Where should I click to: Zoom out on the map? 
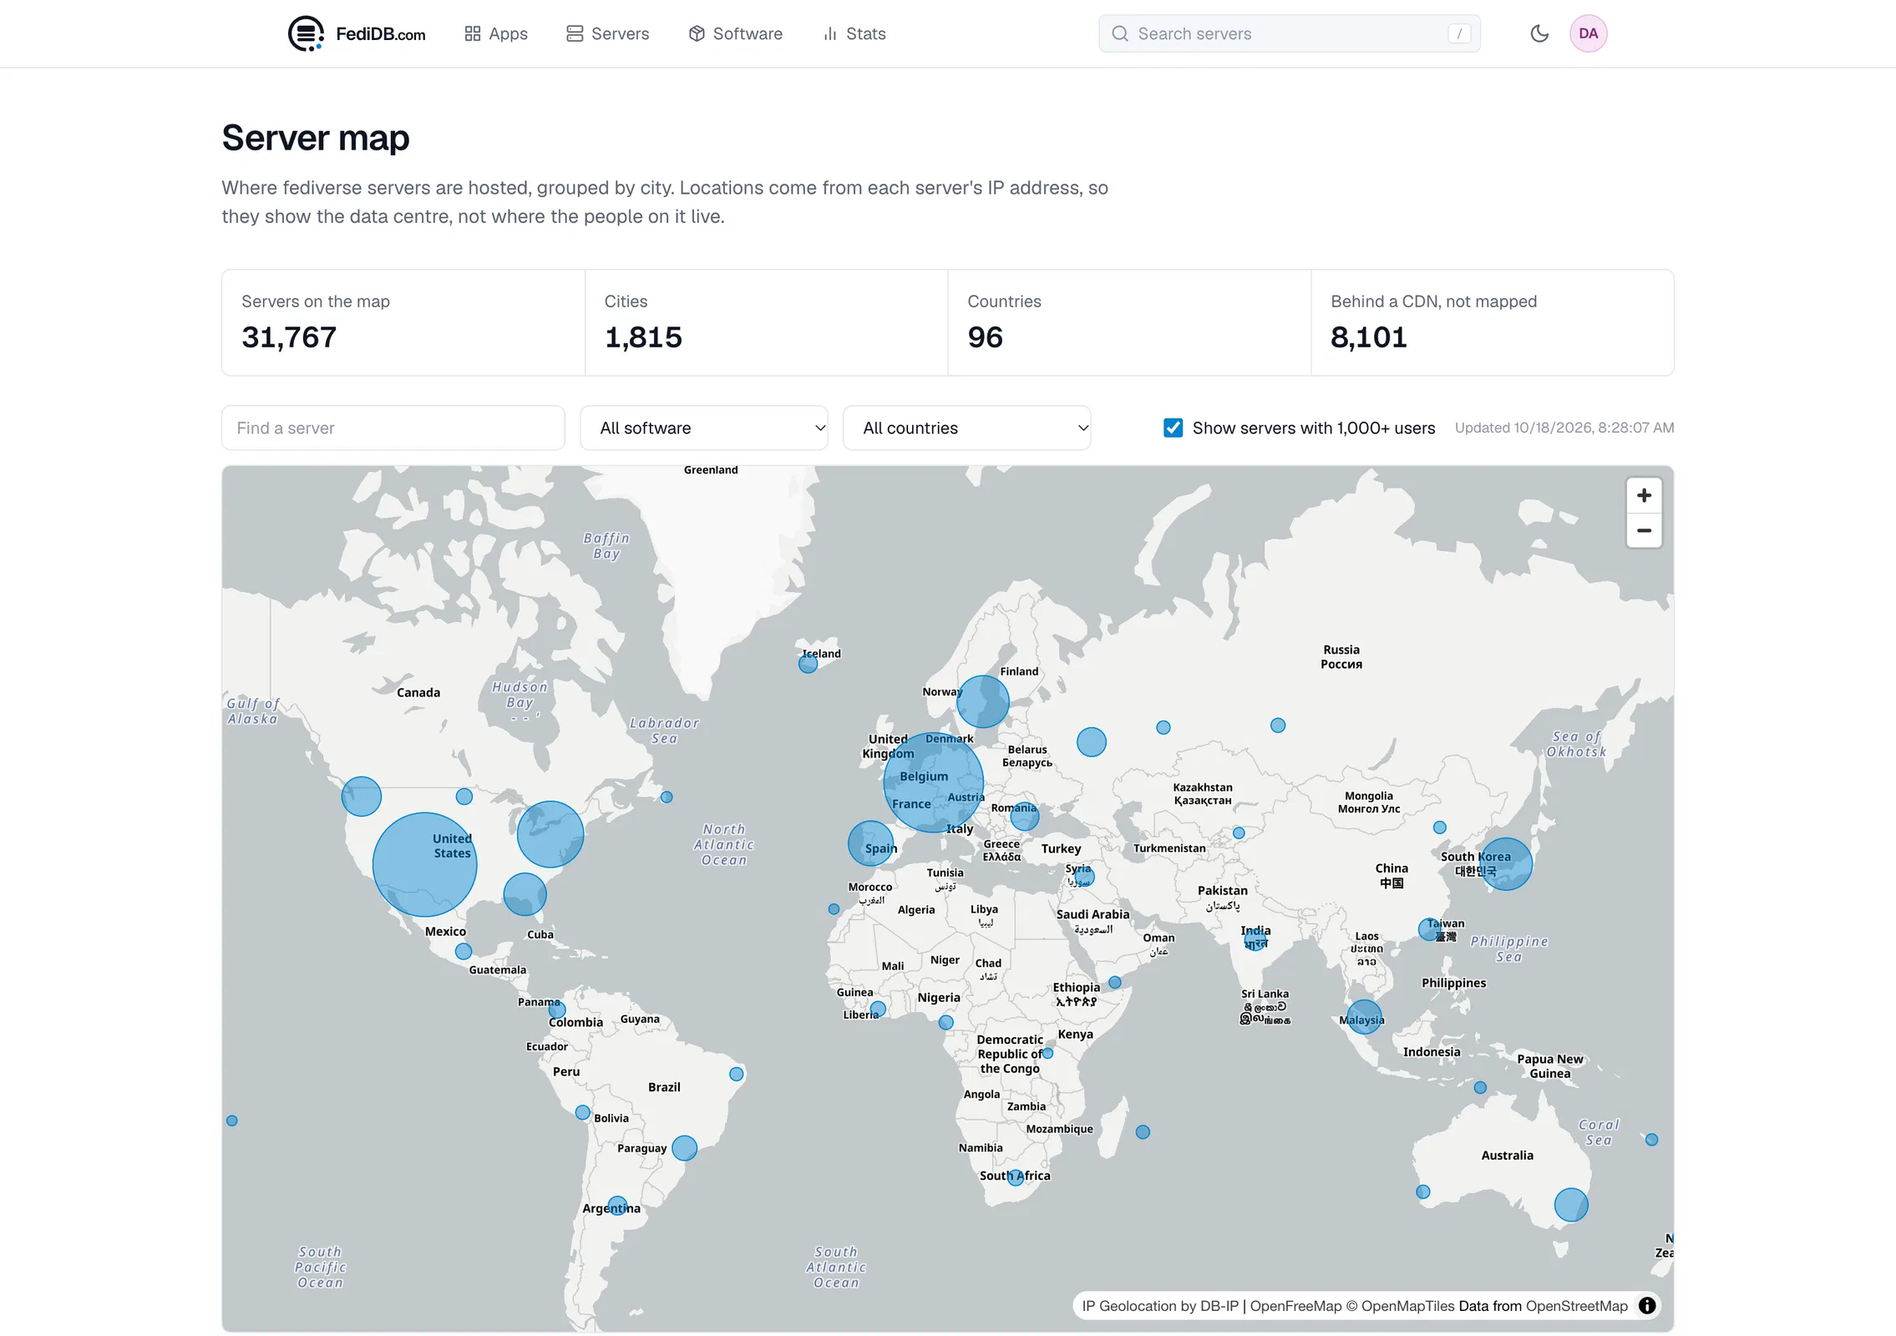[1643, 530]
